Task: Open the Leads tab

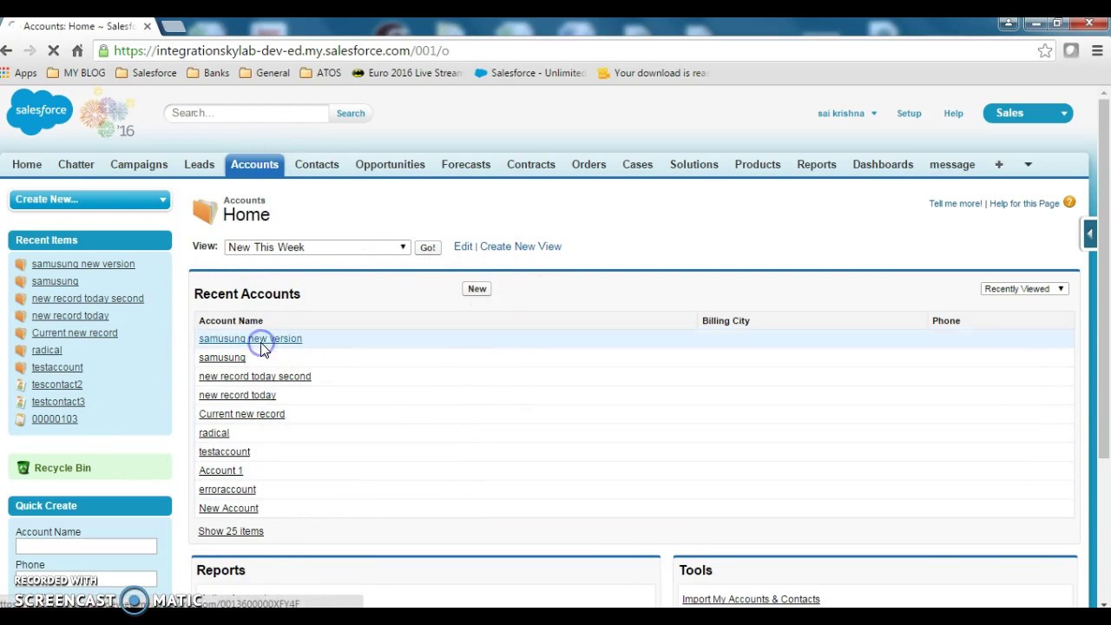Action: point(199,164)
